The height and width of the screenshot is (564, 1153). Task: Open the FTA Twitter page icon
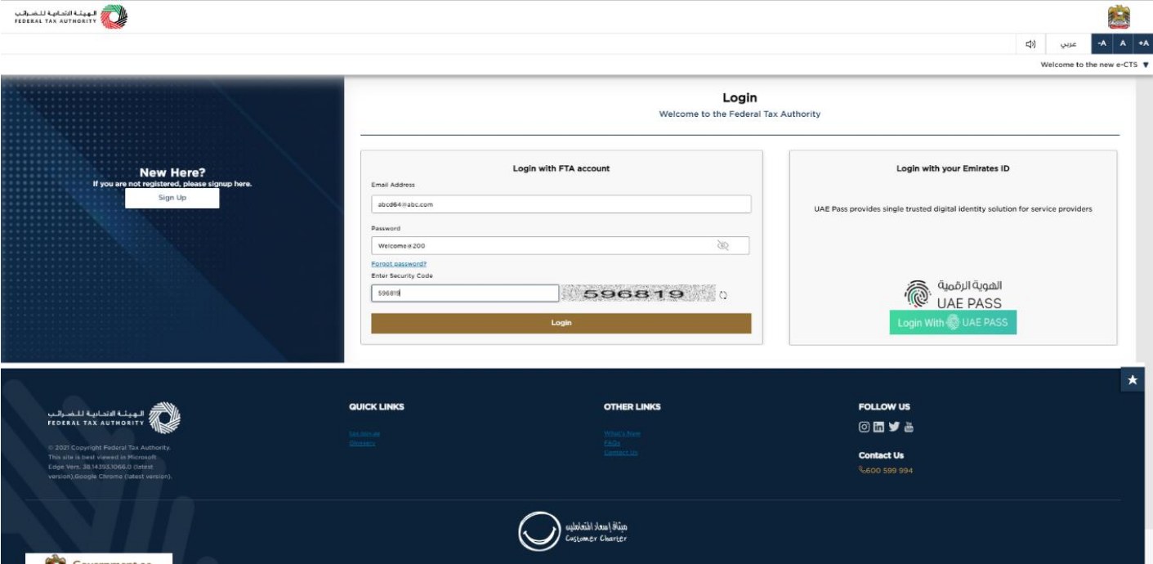pyautogui.click(x=893, y=427)
